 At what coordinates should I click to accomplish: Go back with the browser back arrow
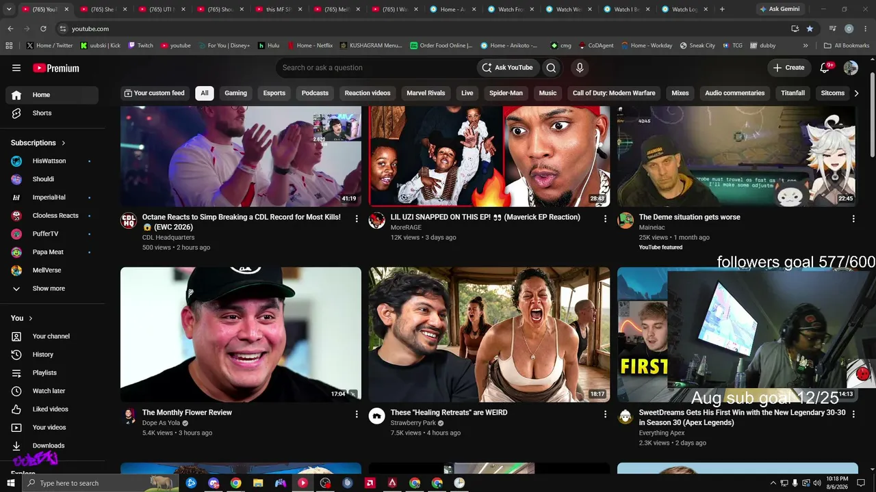pos(10,29)
